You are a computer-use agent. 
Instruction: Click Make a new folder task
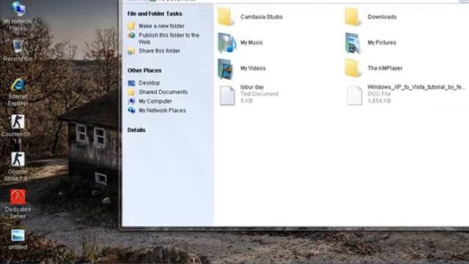[156, 26]
